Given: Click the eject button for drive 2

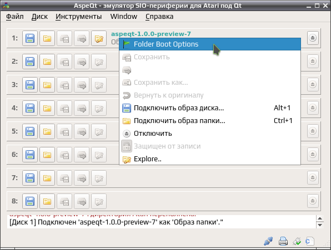Looking at the screenshot, I should coord(313,62).
